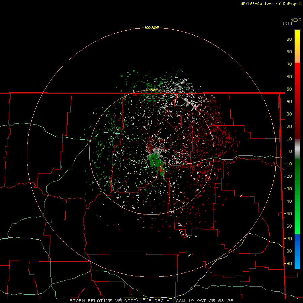Click the 90 value on the velocity scale
This screenshot has width=303, height=303.
(x=289, y=39)
